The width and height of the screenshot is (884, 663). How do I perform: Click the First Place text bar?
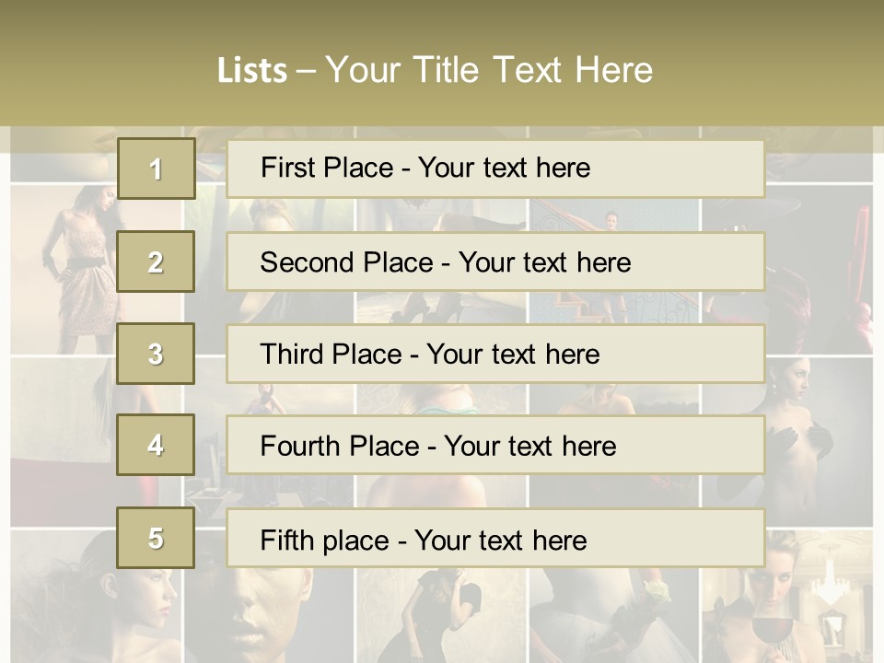[x=495, y=169]
